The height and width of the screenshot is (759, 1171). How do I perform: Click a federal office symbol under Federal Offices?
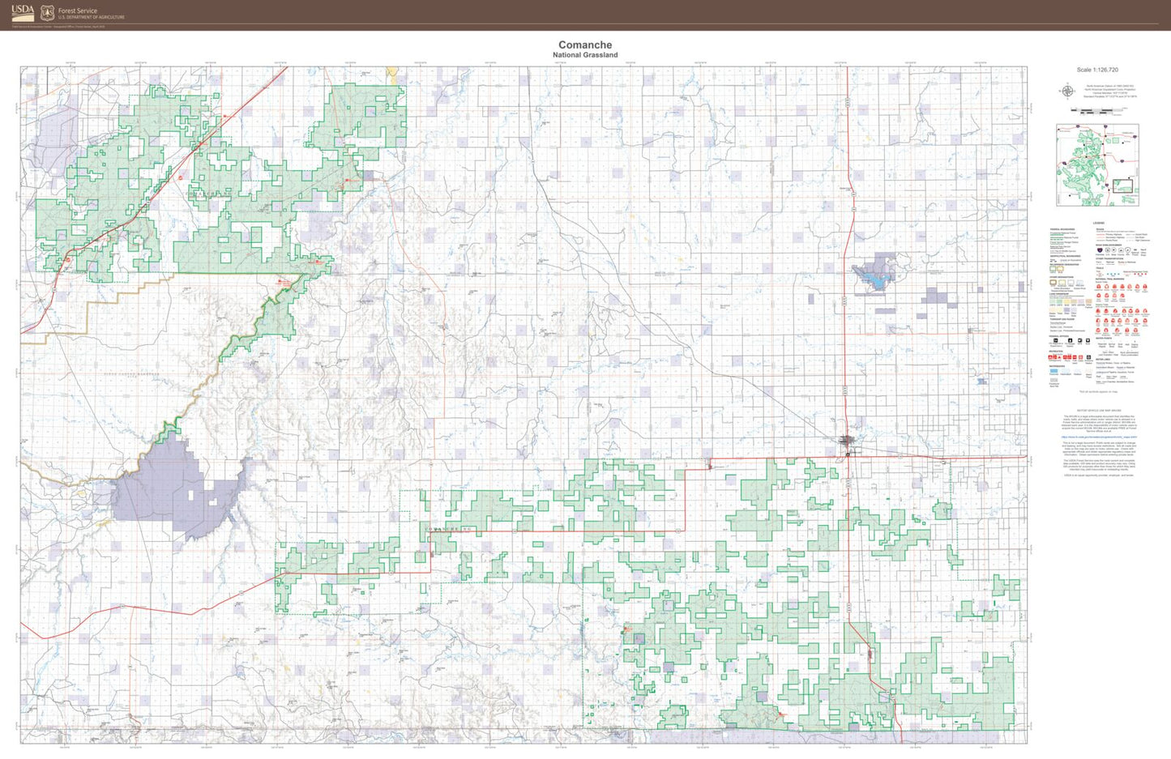[x=1056, y=340]
